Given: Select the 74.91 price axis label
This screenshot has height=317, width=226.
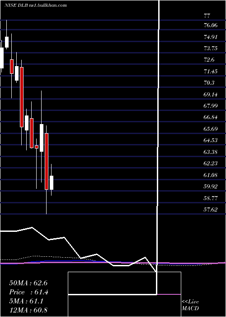Looking at the screenshot, I should [211, 37].
